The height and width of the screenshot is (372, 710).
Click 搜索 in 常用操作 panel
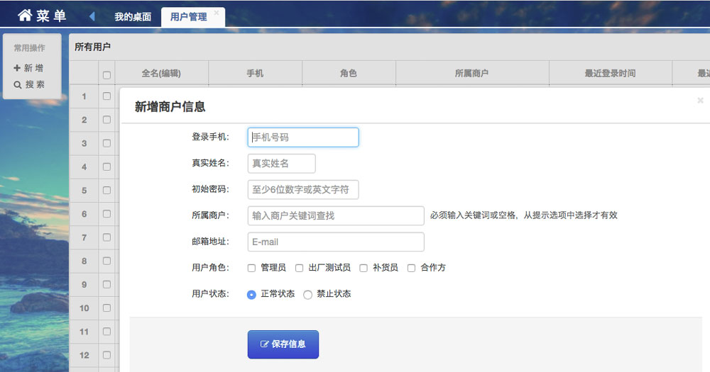(29, 84)
